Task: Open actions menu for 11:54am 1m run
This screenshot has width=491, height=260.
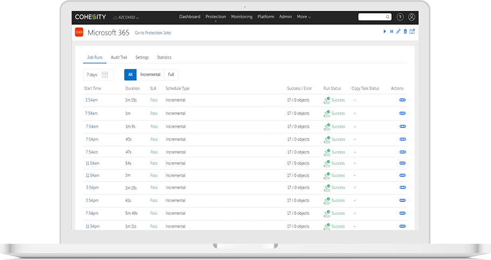Action: (403, 175)
